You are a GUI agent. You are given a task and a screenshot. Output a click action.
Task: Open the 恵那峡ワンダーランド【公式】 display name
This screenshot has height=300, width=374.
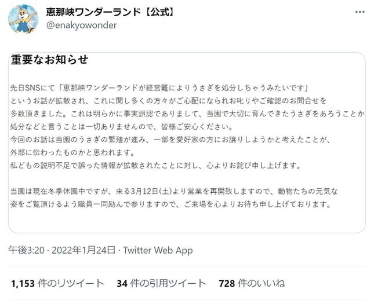pyautogui.click(x=110, y=12)
